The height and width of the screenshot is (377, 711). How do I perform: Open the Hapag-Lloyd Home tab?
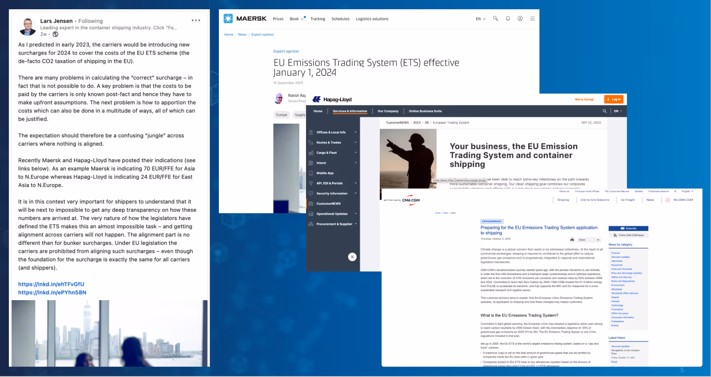click(318, 111)
